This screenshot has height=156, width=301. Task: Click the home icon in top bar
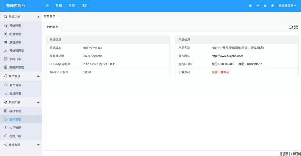250,6
